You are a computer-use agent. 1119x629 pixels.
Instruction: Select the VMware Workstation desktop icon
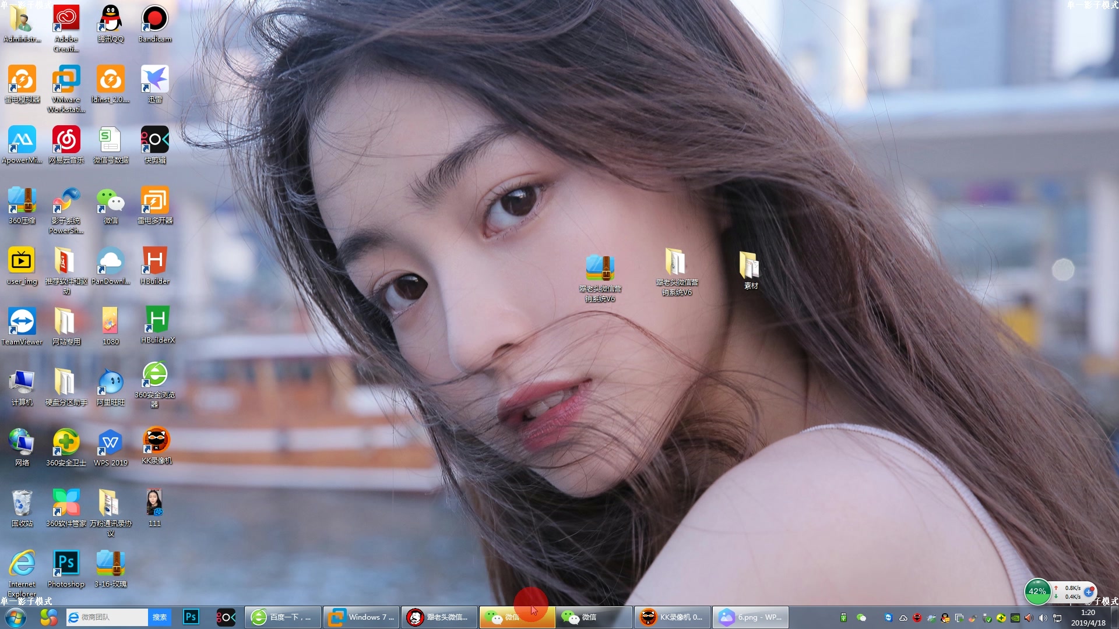66,89
